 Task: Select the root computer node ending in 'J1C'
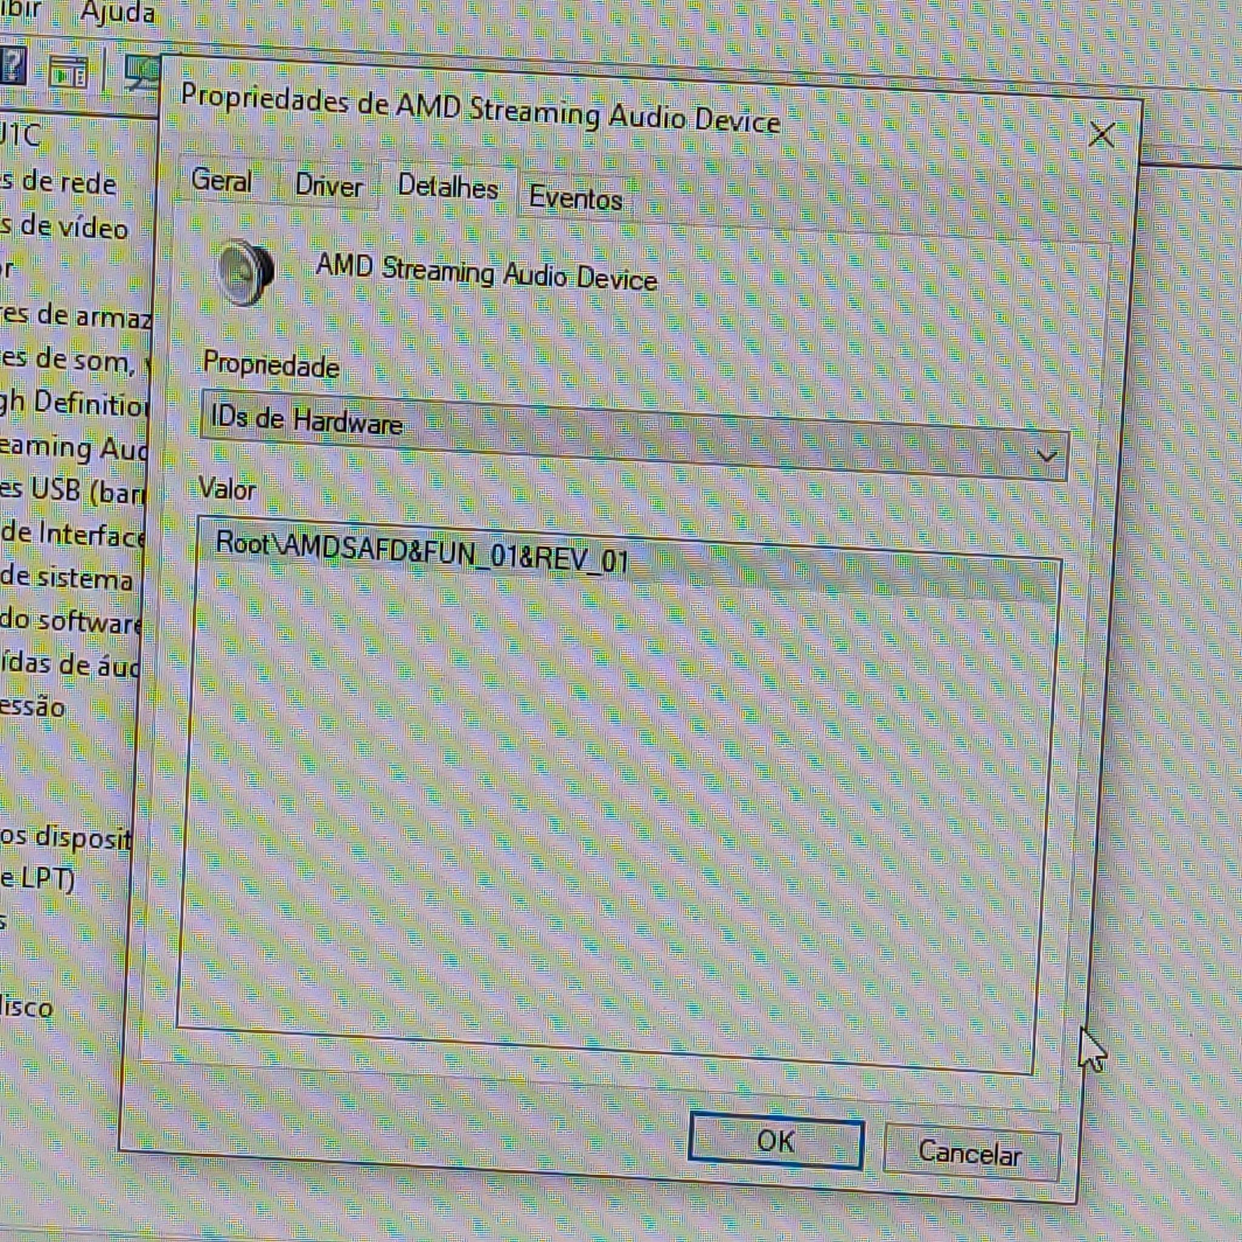(x=21, y=135)
